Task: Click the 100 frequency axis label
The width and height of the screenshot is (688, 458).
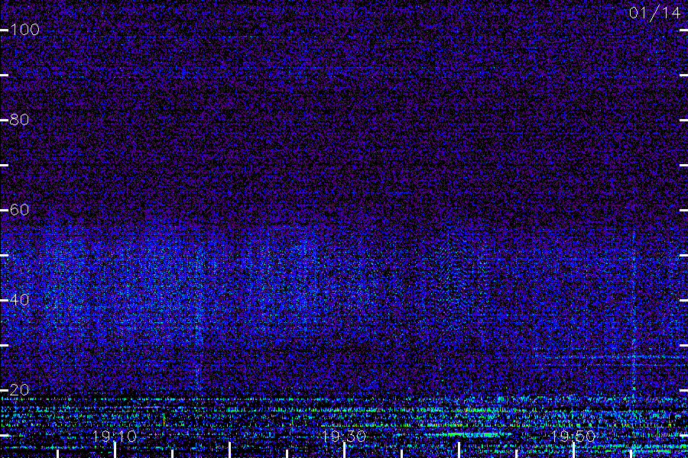Action: [x=24, y=30]
